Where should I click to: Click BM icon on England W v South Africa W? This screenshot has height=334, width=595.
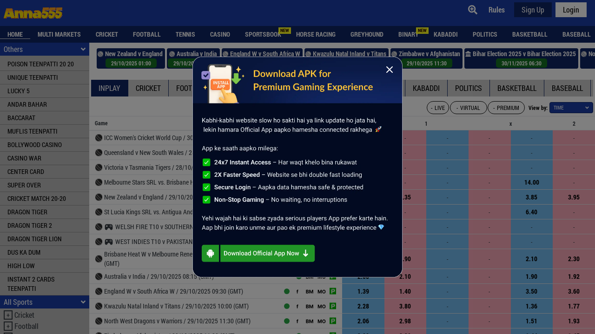point(310,292)
